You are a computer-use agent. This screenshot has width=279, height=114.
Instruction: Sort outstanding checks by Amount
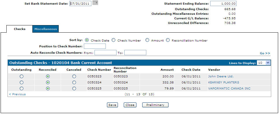[x=147, y=40]
